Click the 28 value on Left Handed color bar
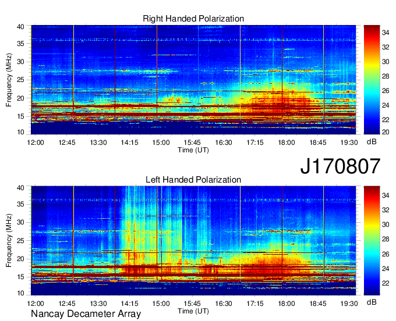This screenshot has height=321, width=396. (x=386, y=239)
